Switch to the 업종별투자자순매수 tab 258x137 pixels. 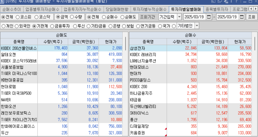[x=42, y=9]
